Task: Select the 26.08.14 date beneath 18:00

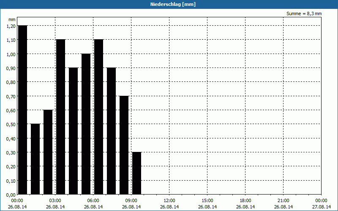Action: tap(245, 207)
